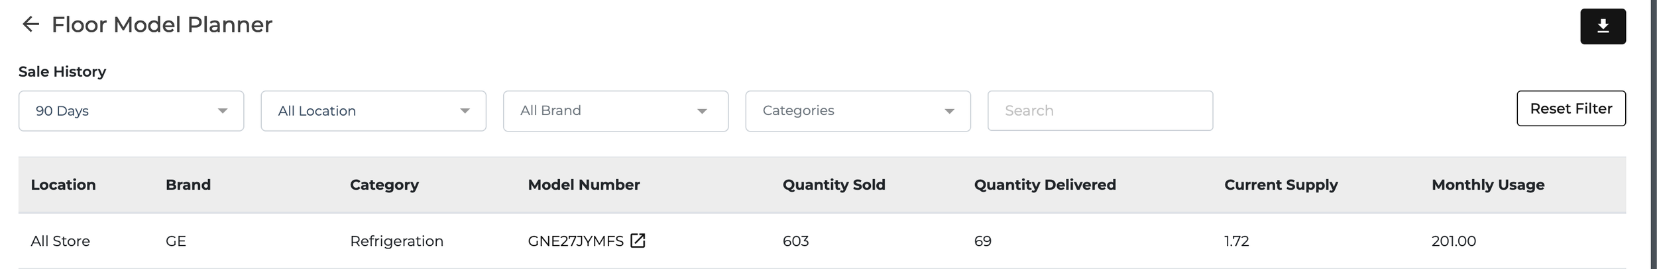This screenshot has height=269, width=1657.
Task: Expand the Categories dropdown
Action: click(858, 111)
